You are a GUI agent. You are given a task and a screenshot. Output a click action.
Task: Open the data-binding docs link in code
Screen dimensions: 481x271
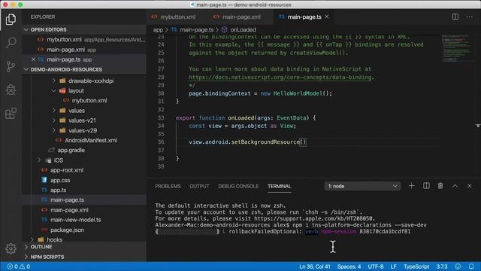click(281, 77)
